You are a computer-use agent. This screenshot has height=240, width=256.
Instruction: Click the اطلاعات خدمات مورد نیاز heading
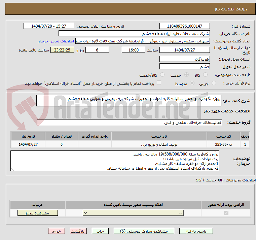[227, 111]
